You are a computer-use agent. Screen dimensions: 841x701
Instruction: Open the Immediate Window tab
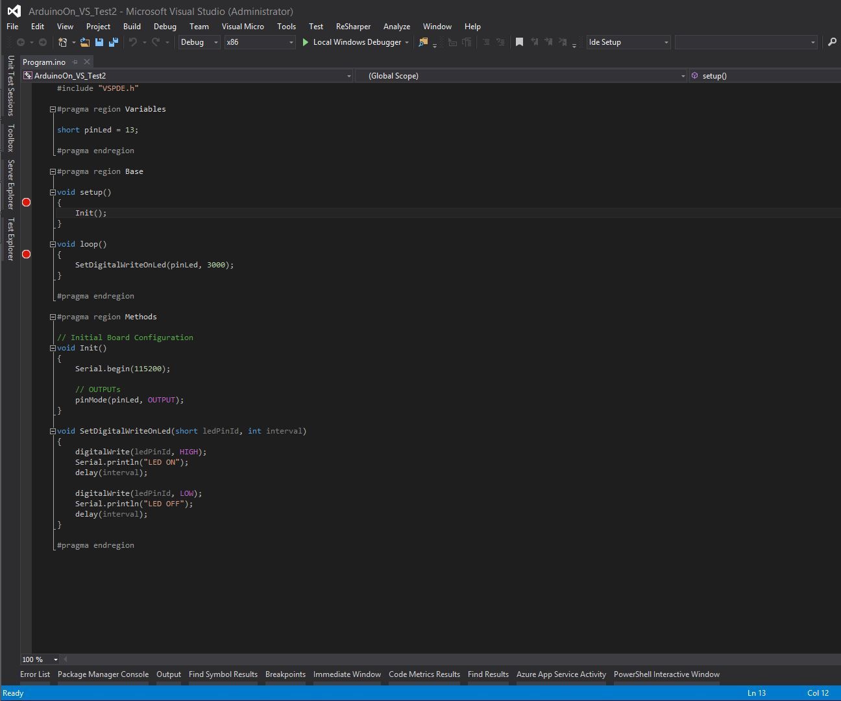[347, 674]
